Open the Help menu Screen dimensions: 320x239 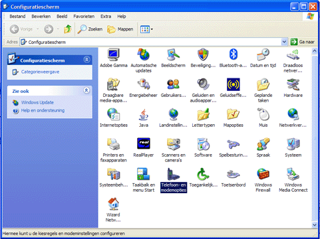tap(122, 17)
